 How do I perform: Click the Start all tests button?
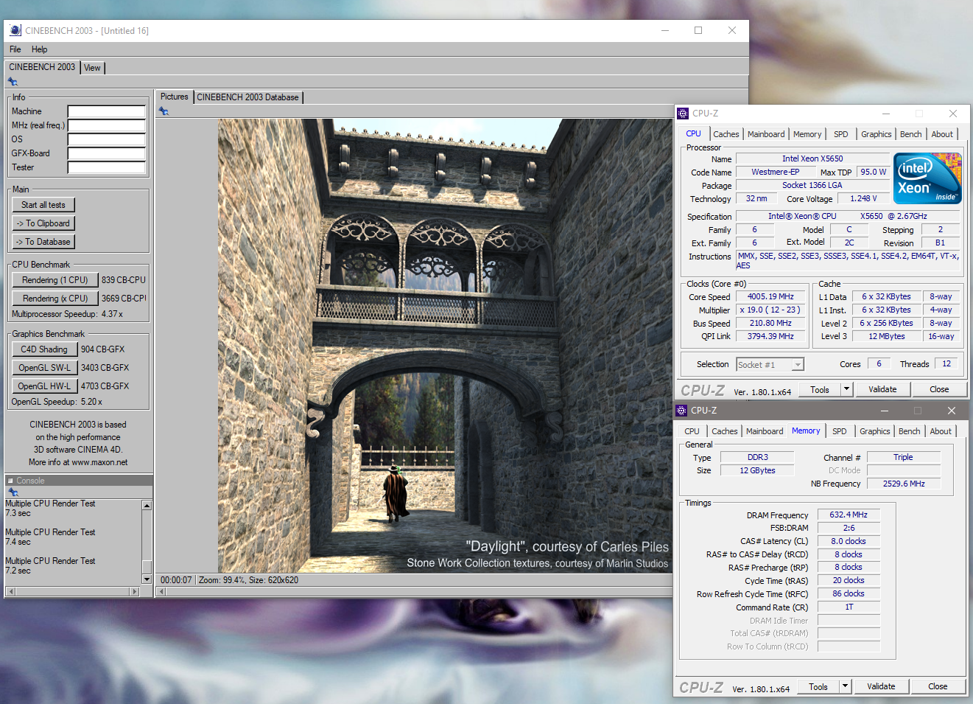[x=43, y=205]
